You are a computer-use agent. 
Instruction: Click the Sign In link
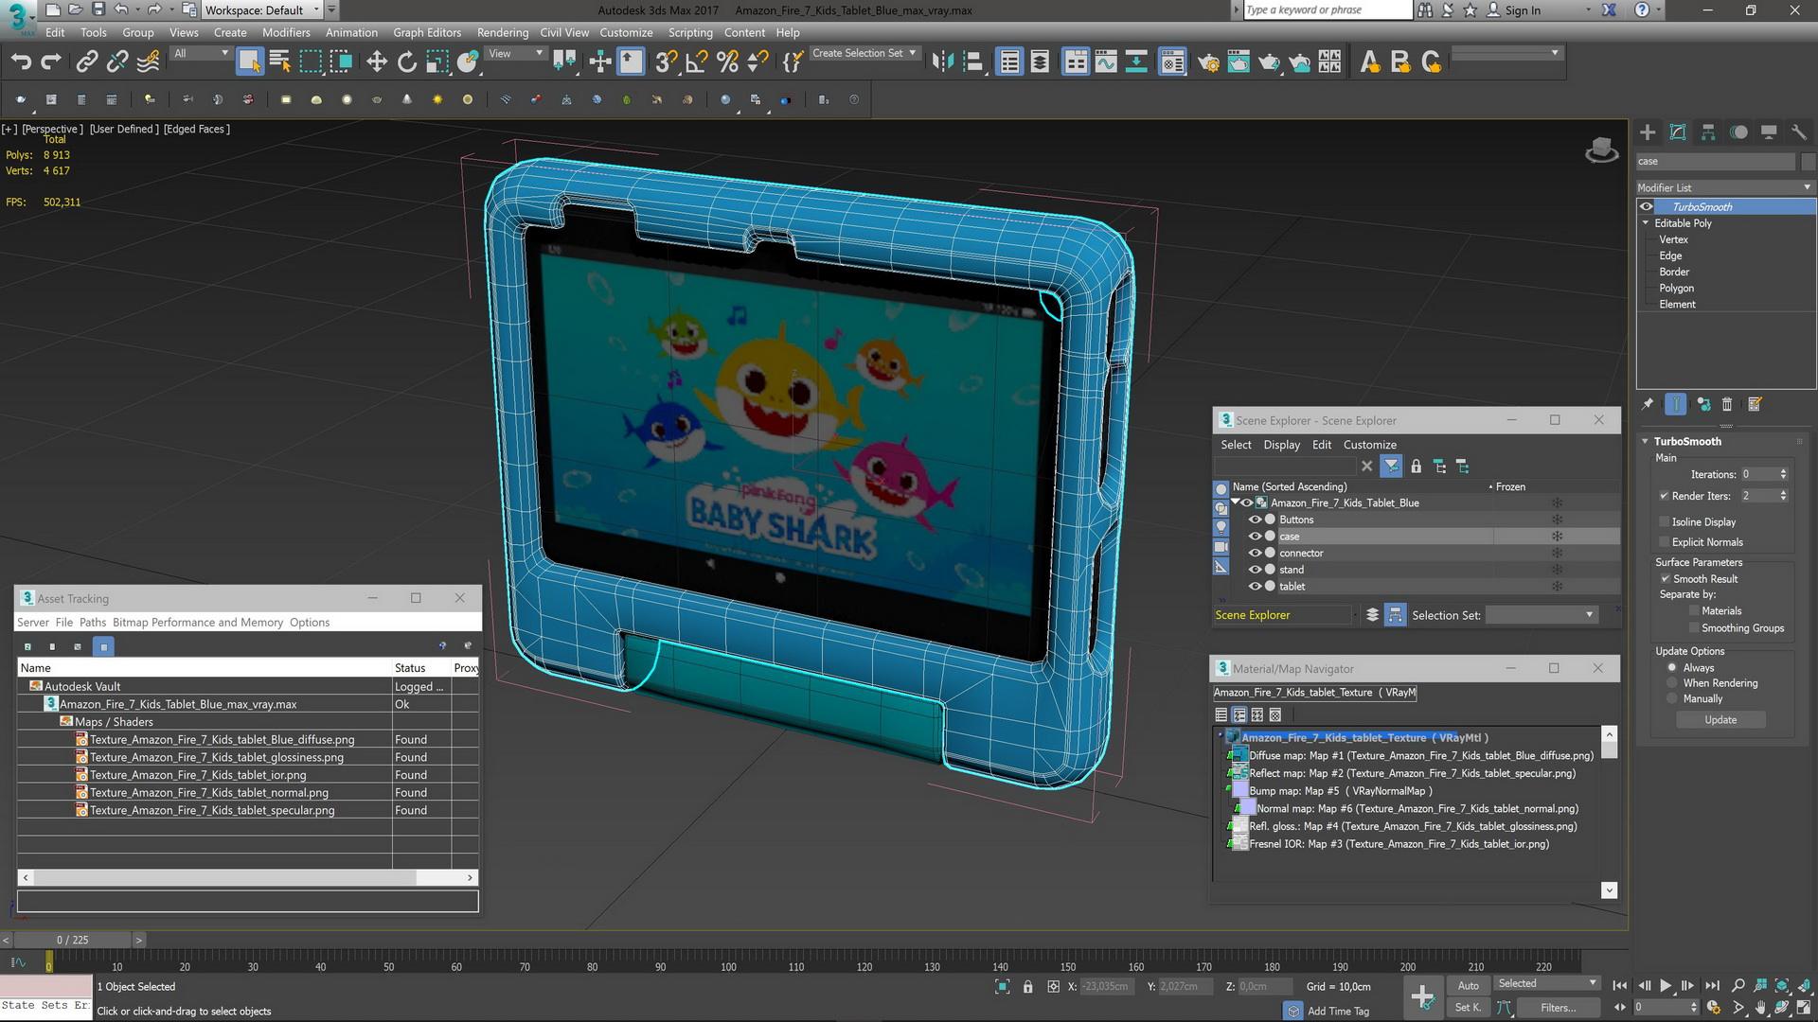click(x=1523, y=10)
